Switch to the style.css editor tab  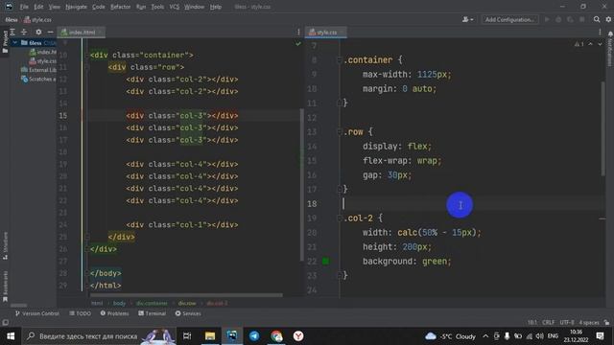click(326, 32)
